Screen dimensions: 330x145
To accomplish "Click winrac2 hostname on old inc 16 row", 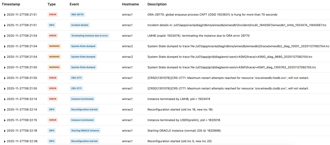I will 127,110.
